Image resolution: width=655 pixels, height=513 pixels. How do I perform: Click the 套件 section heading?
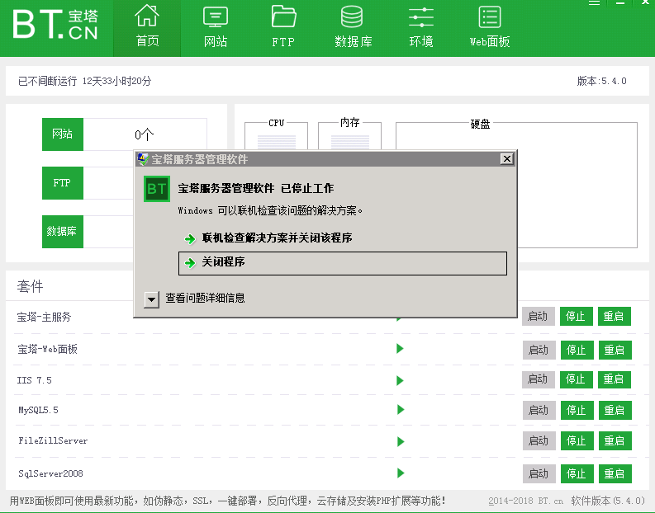(x=30, y=286)
